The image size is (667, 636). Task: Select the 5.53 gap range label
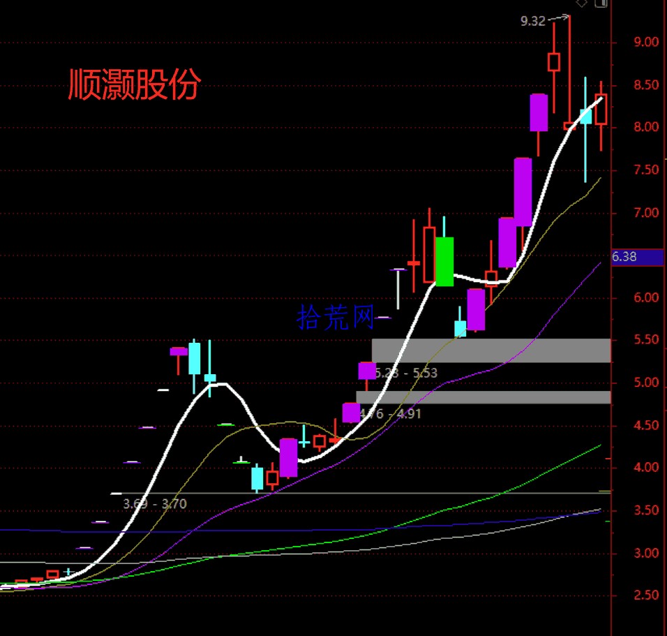tap(406, 374)
